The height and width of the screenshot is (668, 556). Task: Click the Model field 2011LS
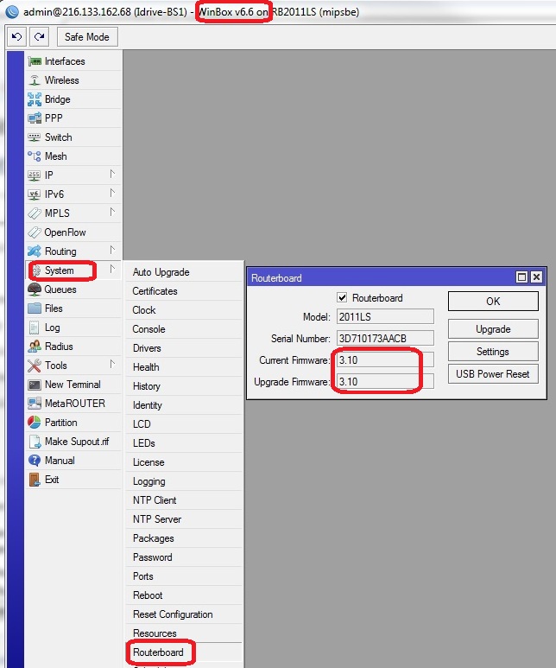[385, 316]
